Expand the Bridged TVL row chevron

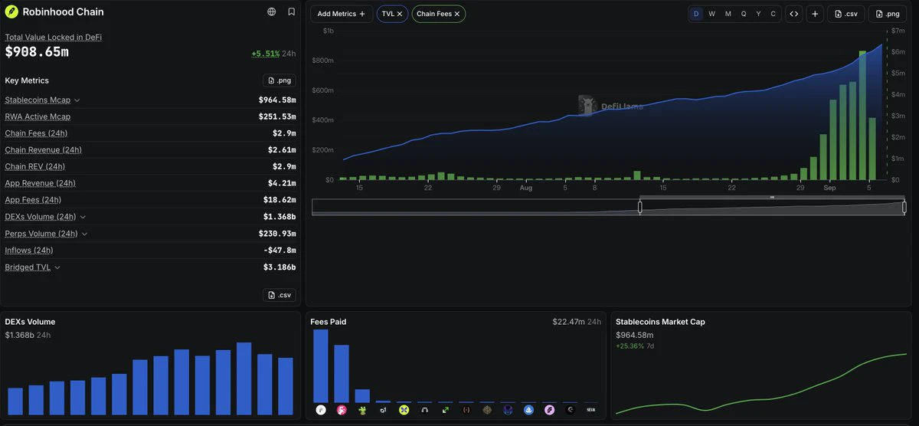57,267
